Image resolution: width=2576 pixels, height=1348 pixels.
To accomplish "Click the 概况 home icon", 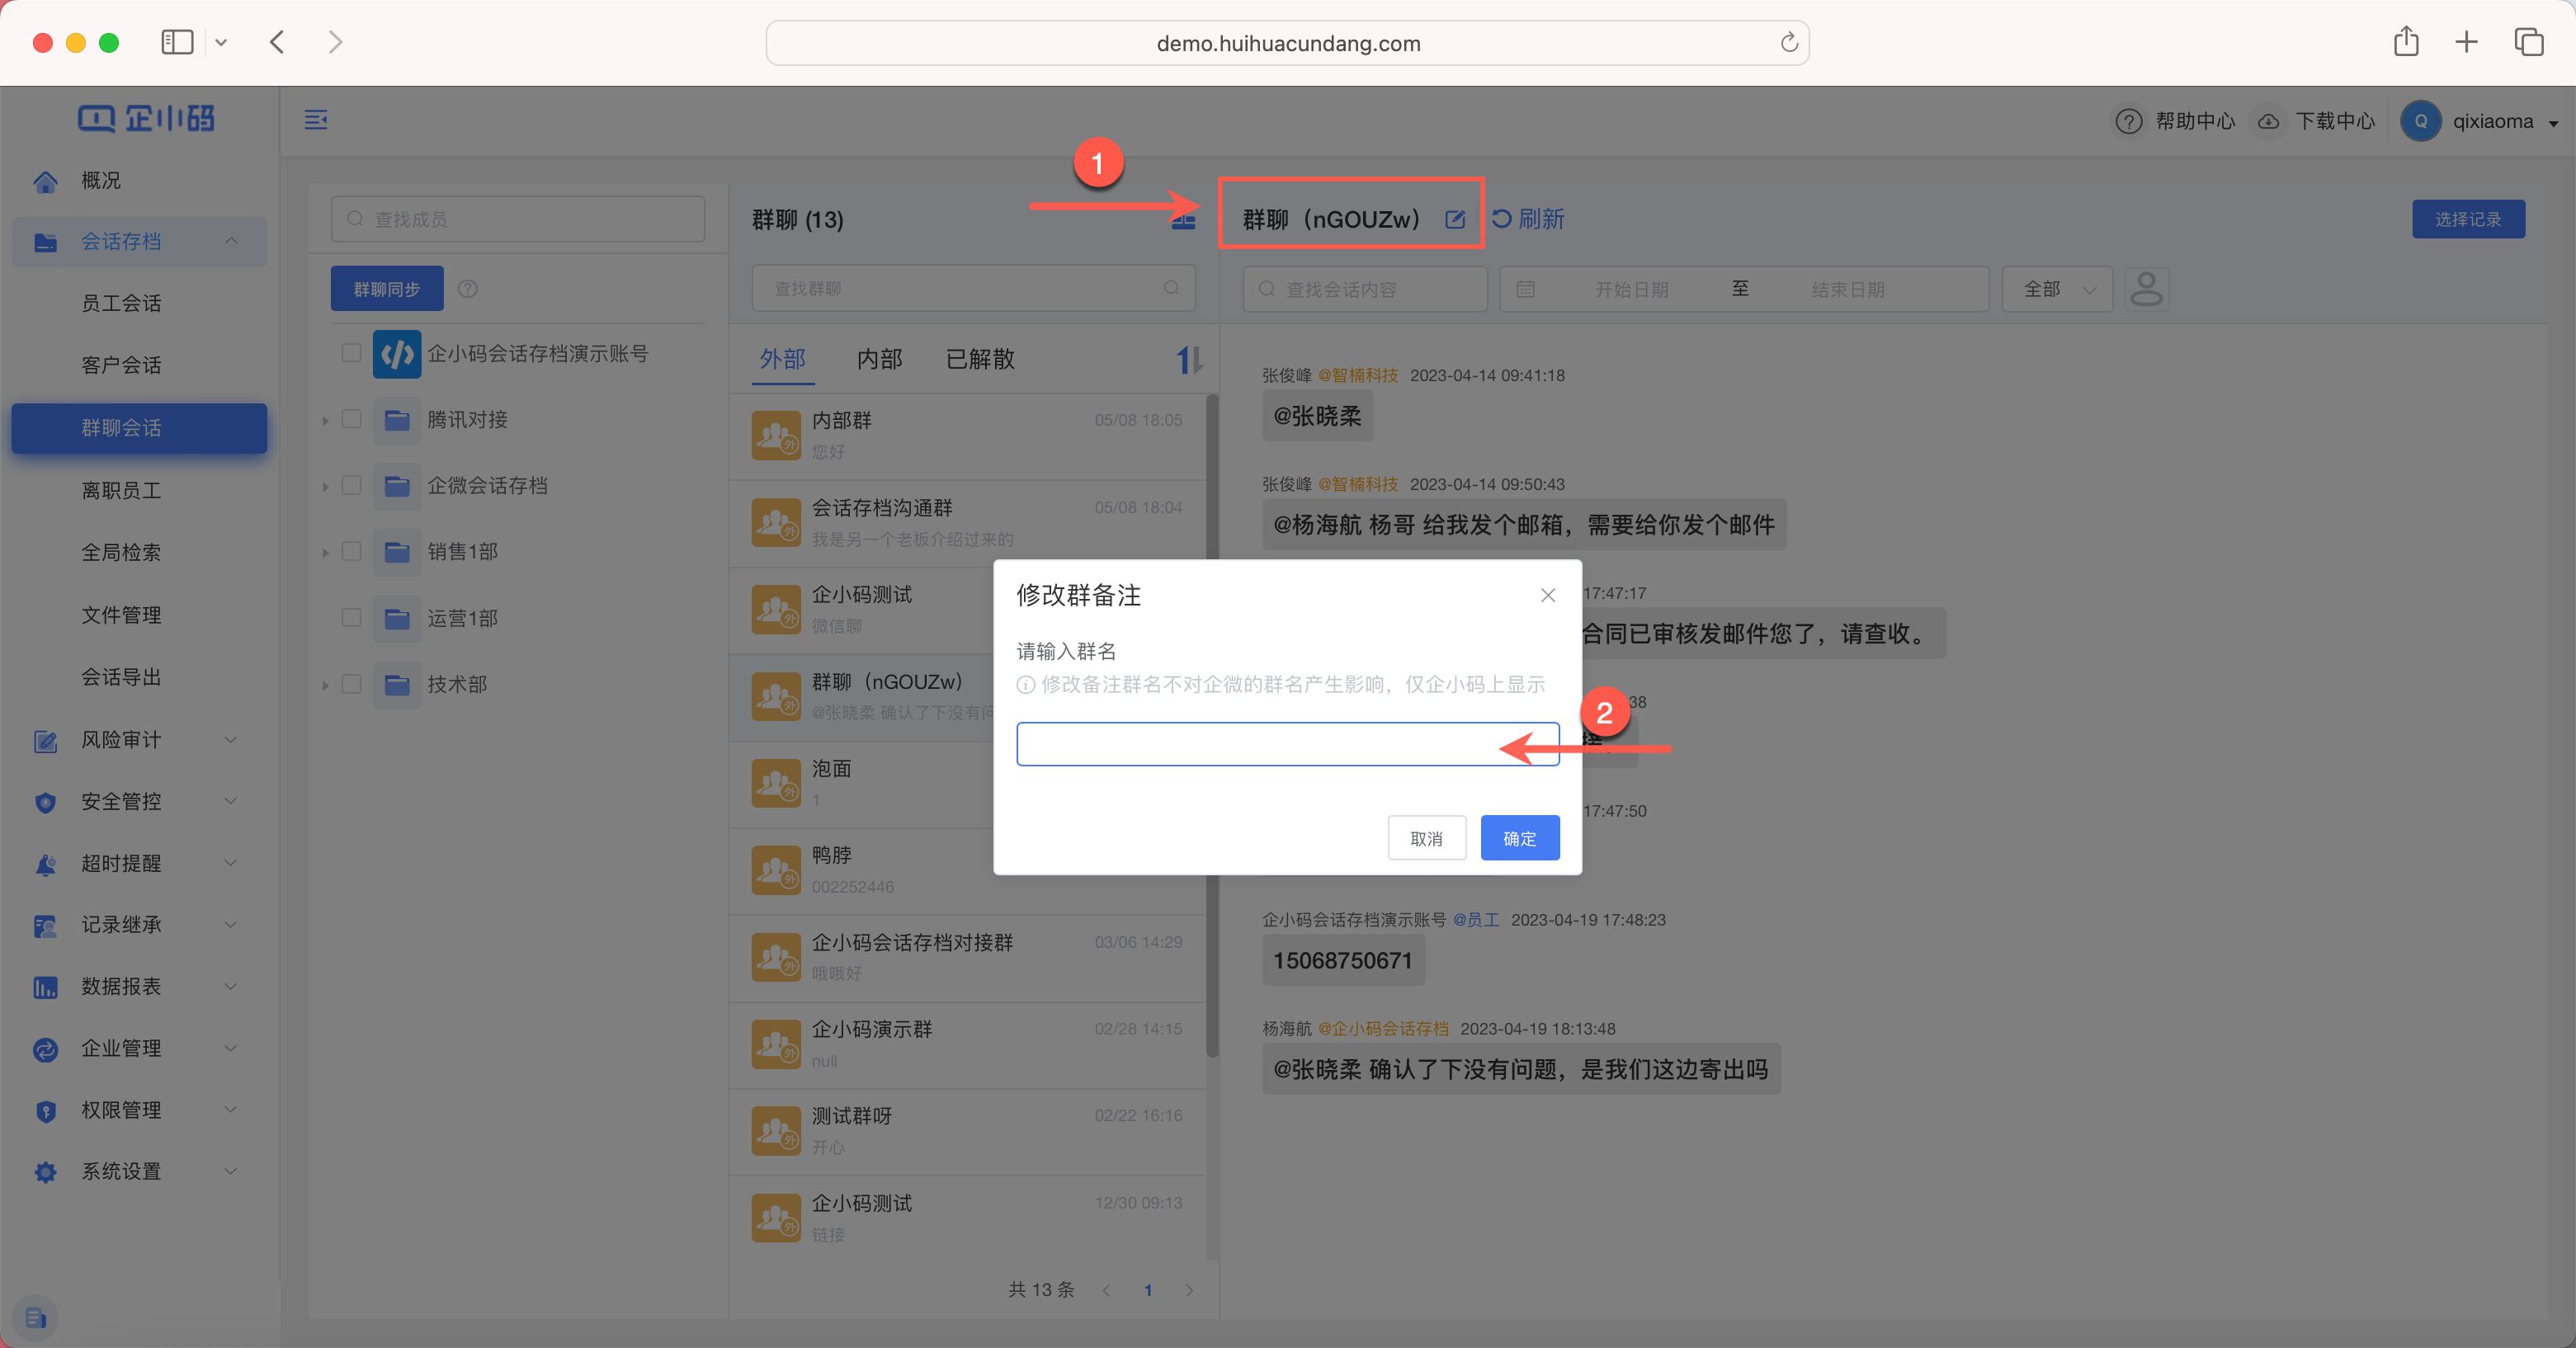I will pos(45,181).
